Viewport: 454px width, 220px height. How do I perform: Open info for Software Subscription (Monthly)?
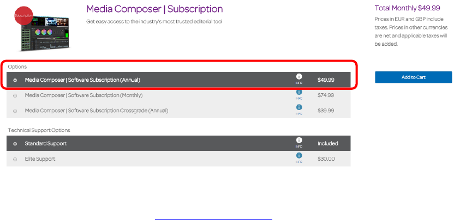pos(299,93)
